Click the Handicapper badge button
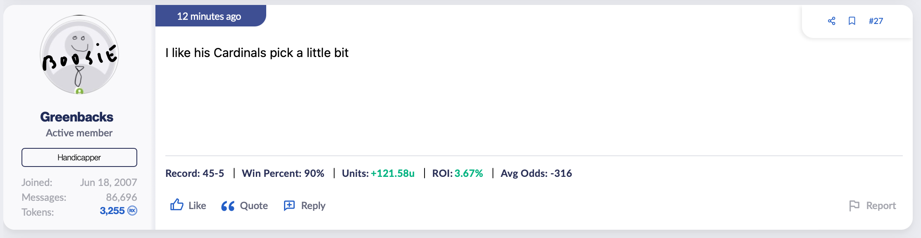The image size is (921, 238). tap(79, 157)
